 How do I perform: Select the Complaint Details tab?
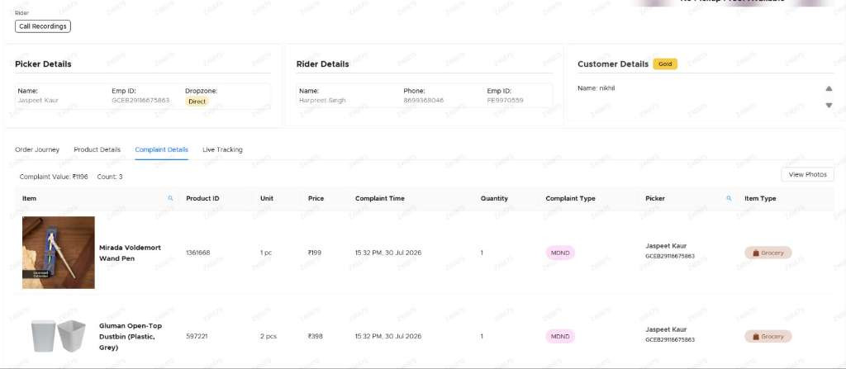161,149
